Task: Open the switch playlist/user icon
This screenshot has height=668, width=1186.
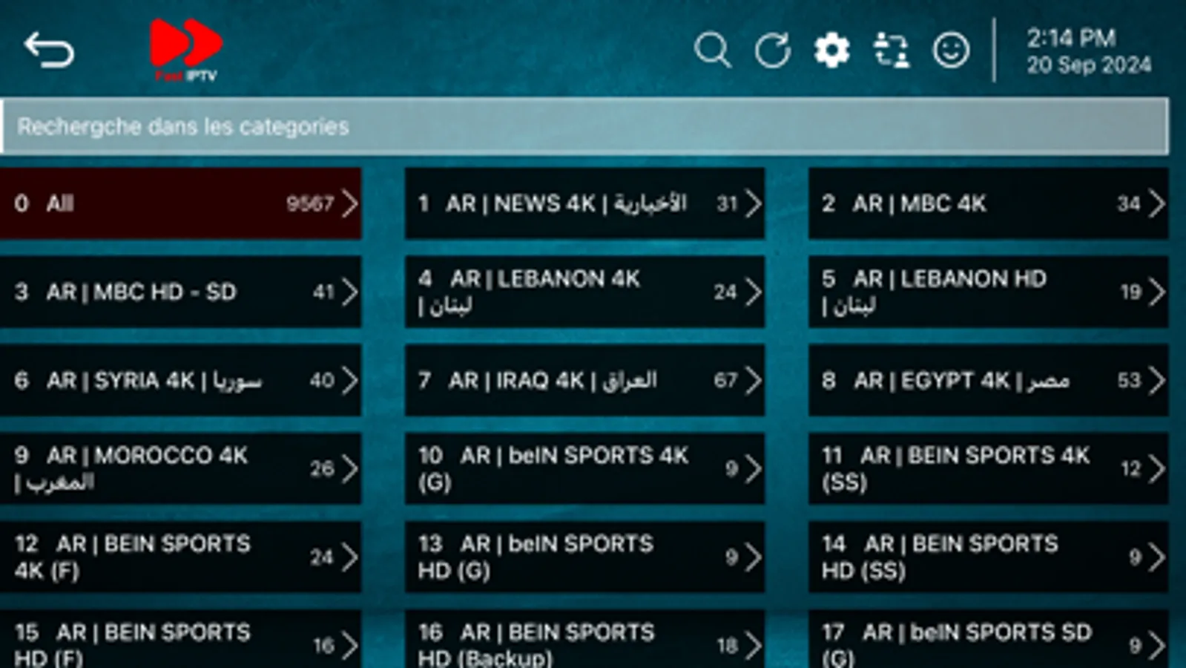Action: [x=891, y=50]
